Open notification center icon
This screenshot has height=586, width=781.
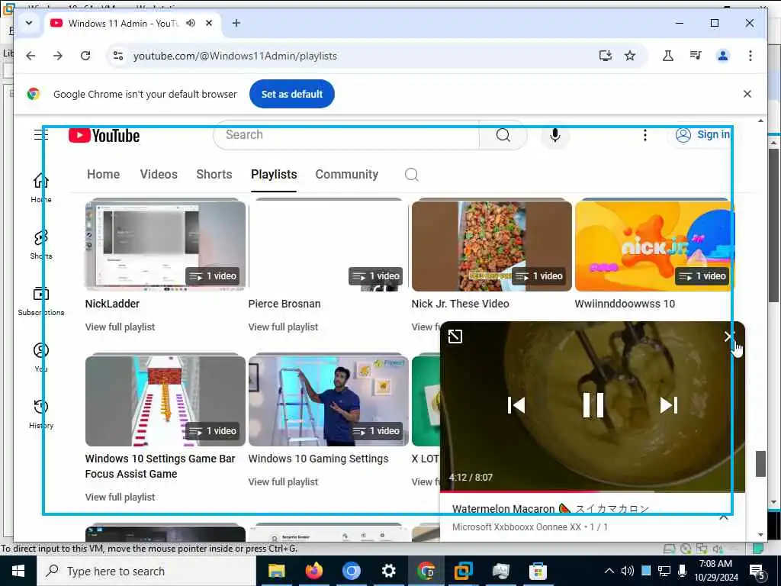757,572
